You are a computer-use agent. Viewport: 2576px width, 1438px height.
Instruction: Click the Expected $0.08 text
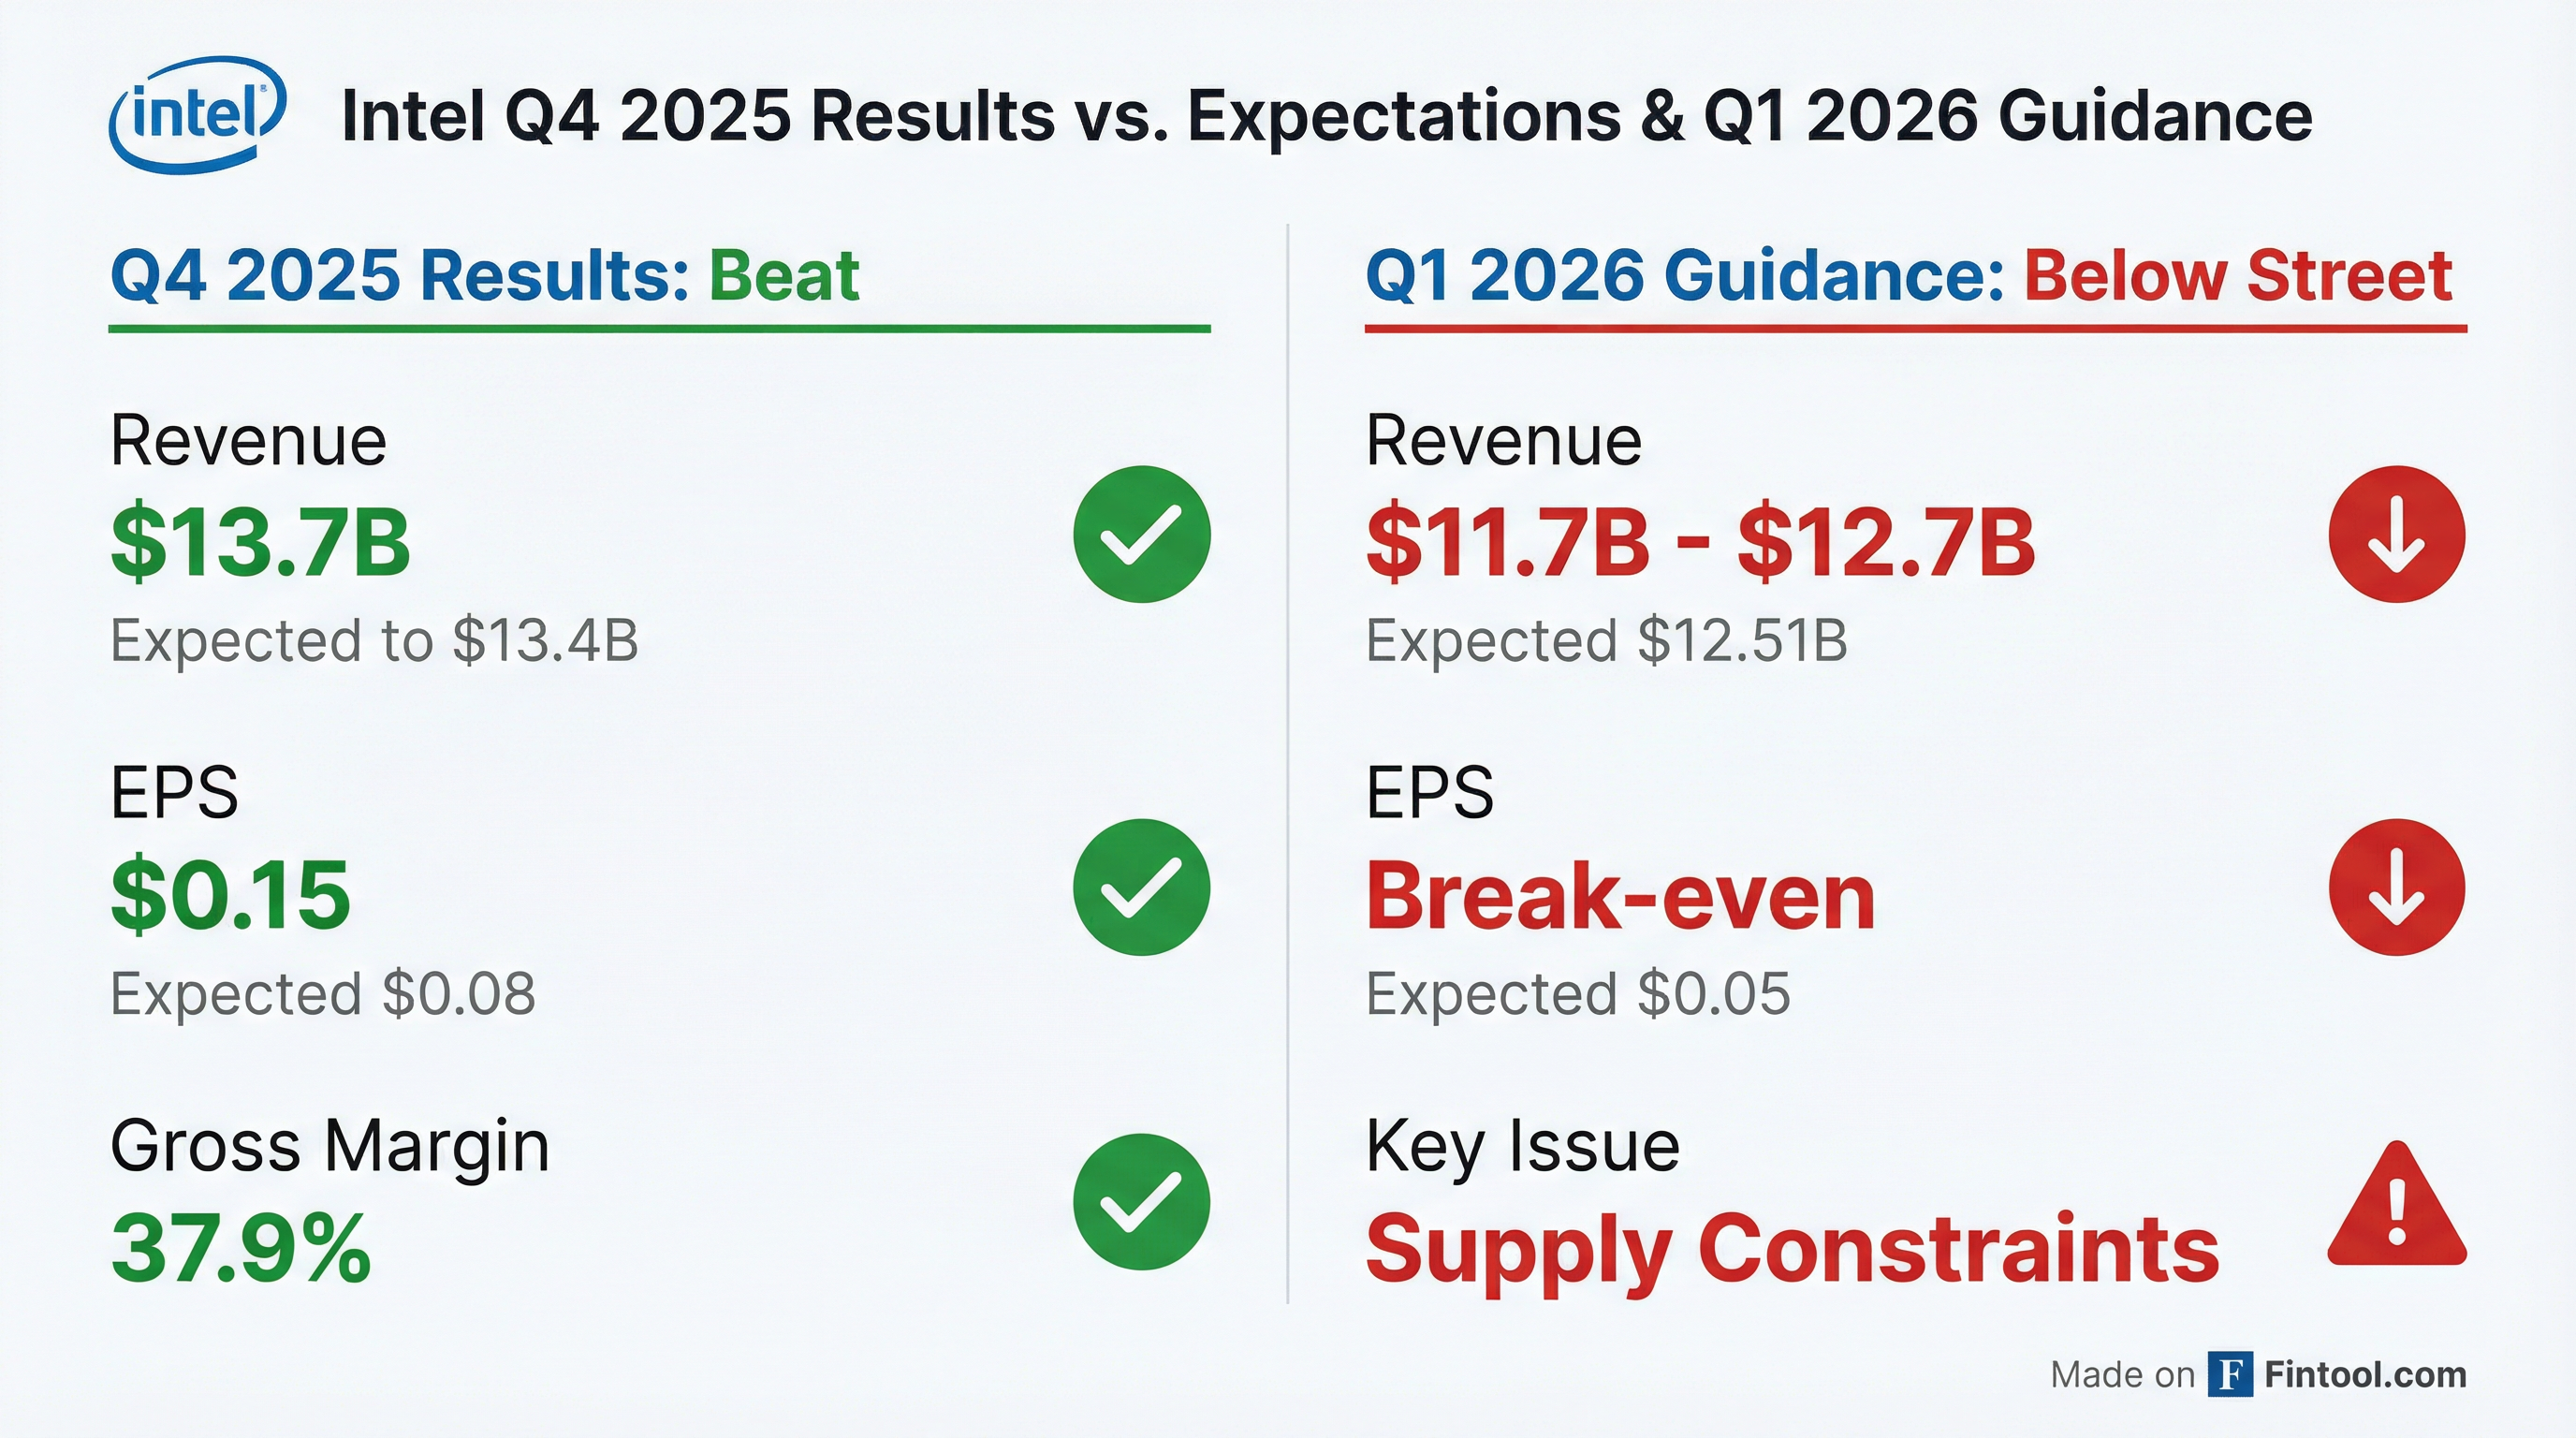tap(323, 993)
